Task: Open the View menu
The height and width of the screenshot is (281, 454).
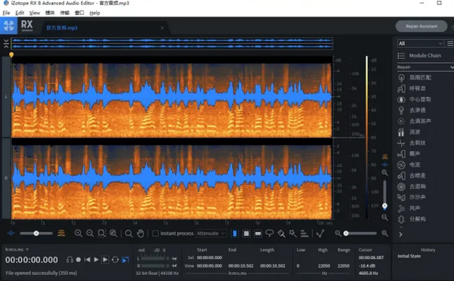Action: 35,13
